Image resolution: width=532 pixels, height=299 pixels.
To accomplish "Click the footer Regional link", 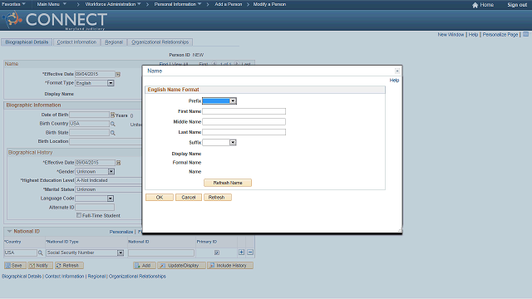I will point(96,277).
